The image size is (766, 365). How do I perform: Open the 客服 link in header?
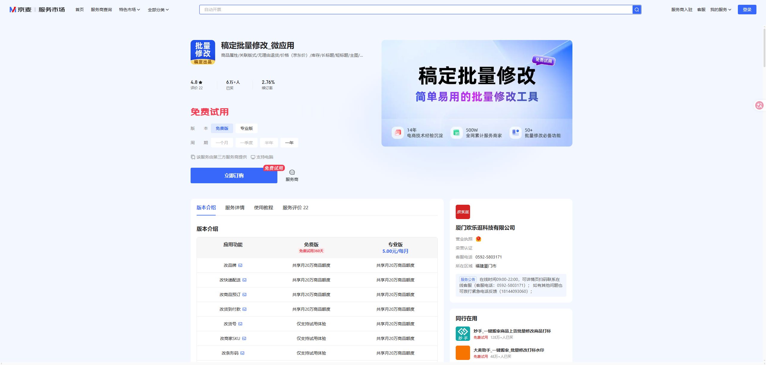point(701,10)
